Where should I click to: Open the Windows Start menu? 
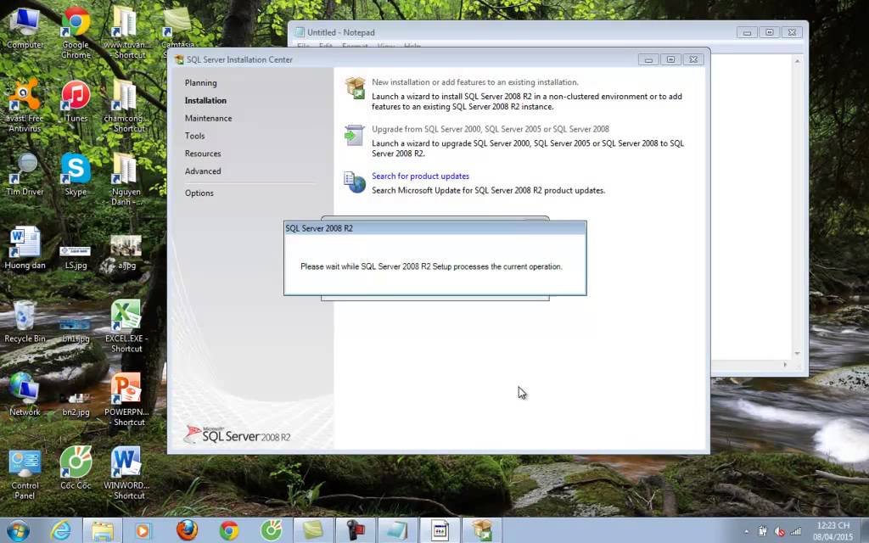tap(19, 531)
